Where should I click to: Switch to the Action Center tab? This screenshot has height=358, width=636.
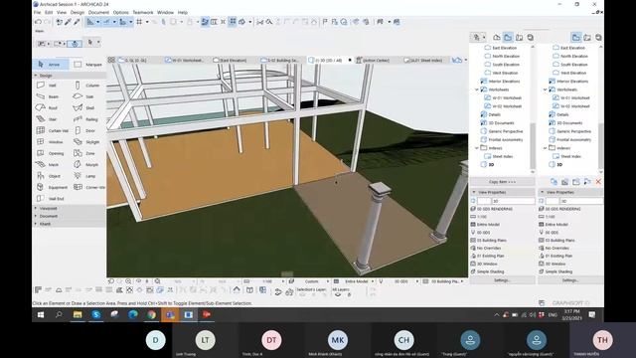(x=374, y=60)
